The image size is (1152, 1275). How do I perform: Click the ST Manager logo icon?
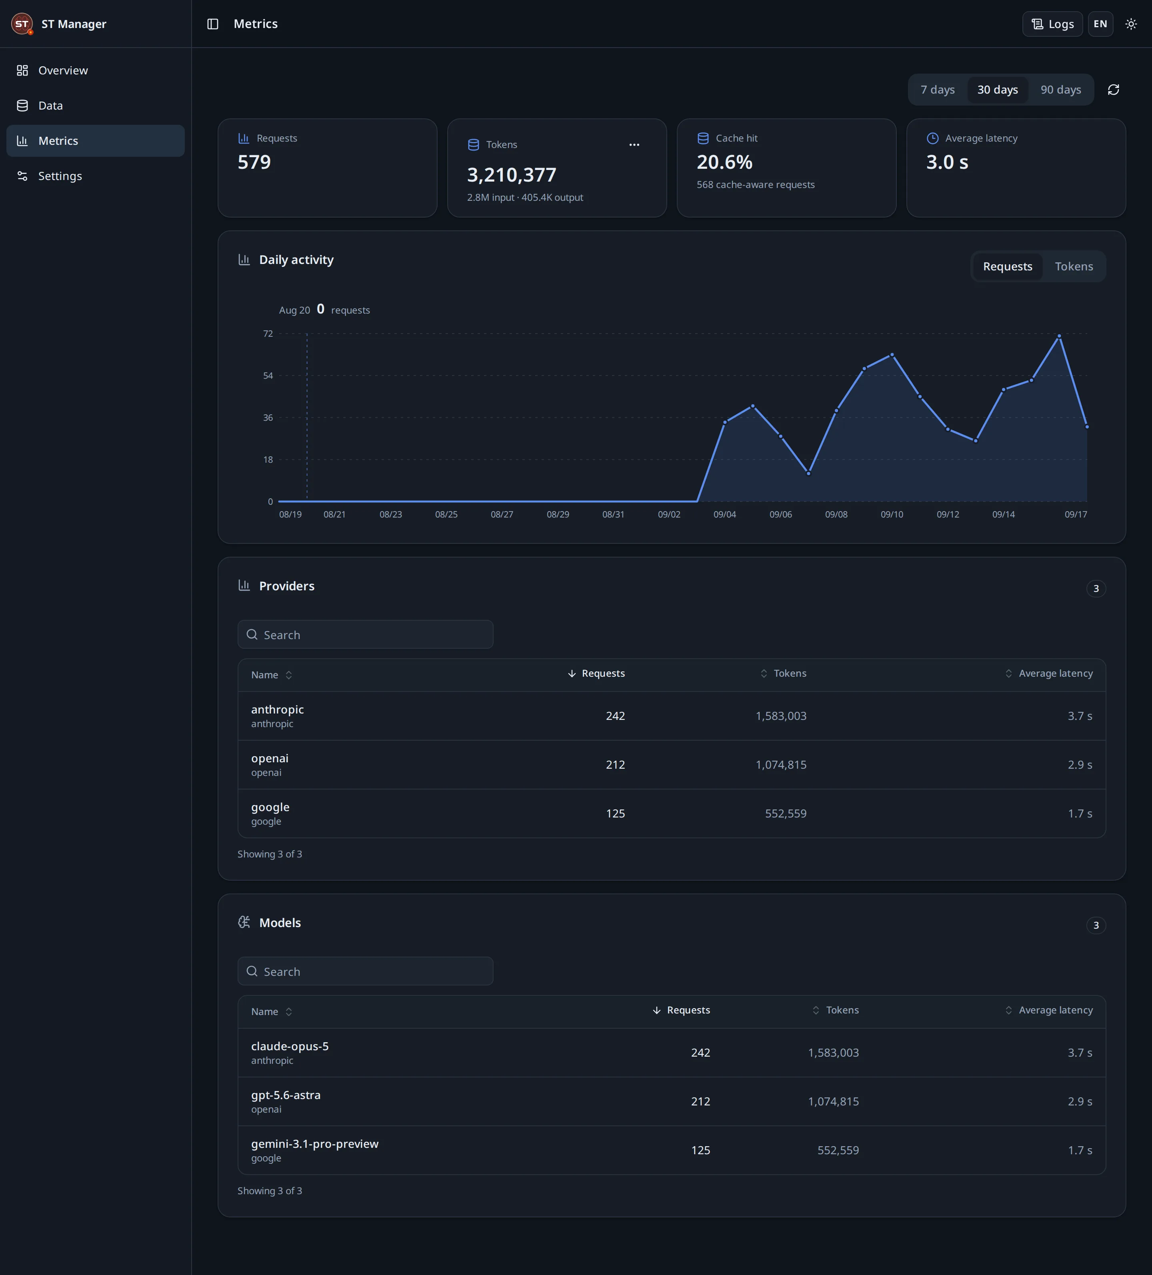tap(22, 24)
